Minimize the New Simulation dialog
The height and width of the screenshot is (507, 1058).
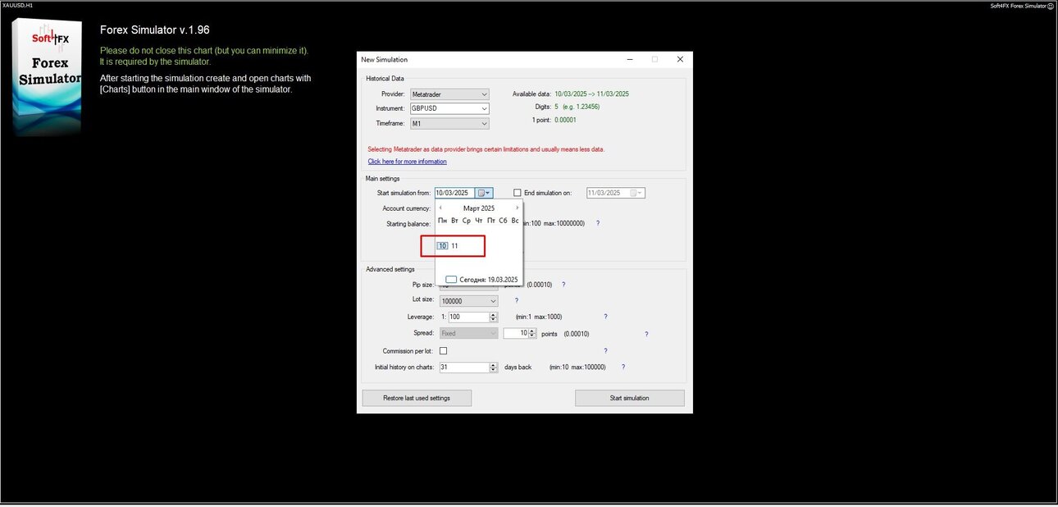pyautogui.click(x=630, y=59)
